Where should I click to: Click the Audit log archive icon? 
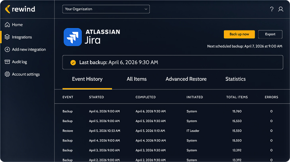click(7, 62)
